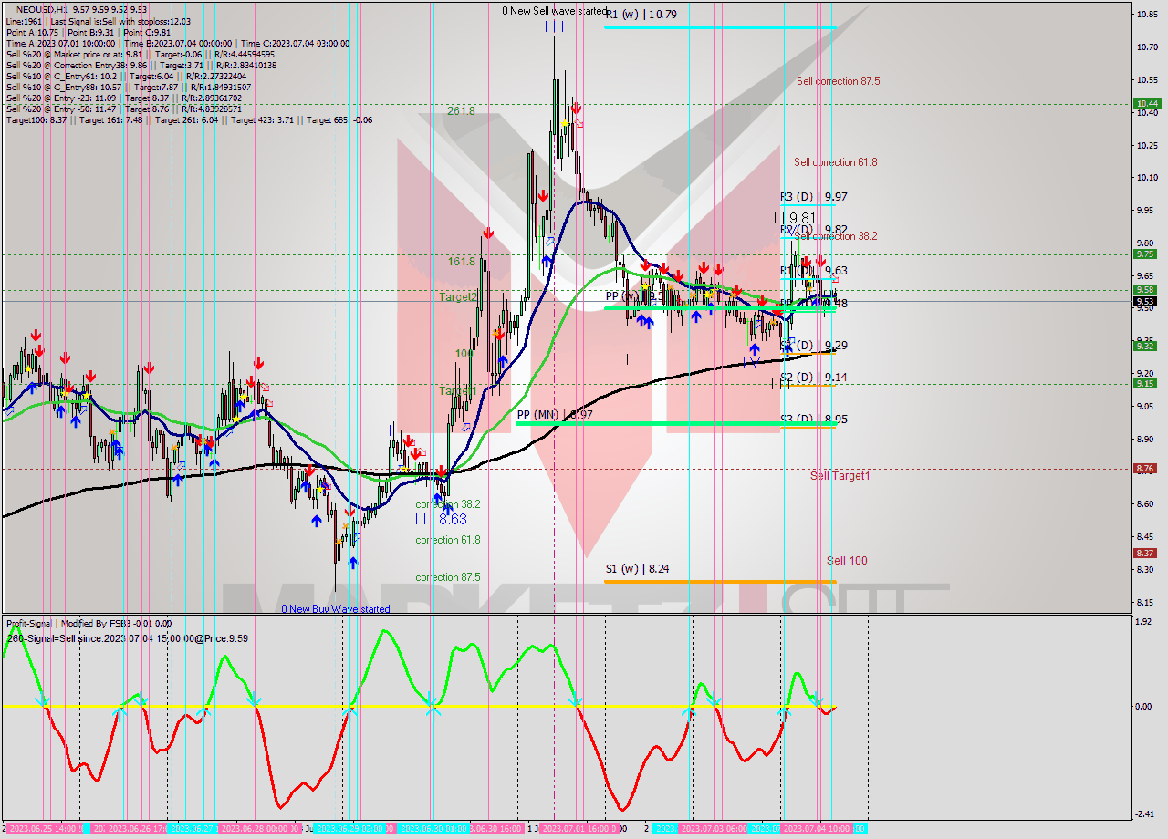Click the 'Point A:10.75' info line
The width and height of the screenshot is (1168, 839).
tap(33, 32)
